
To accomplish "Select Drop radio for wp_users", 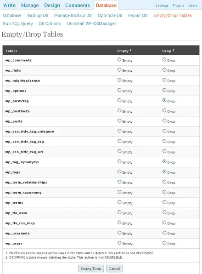I will click(164, 243).
